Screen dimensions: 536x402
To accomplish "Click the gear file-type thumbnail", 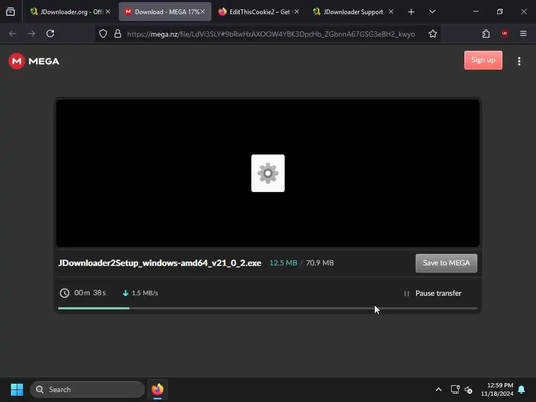I will [267, 173].
